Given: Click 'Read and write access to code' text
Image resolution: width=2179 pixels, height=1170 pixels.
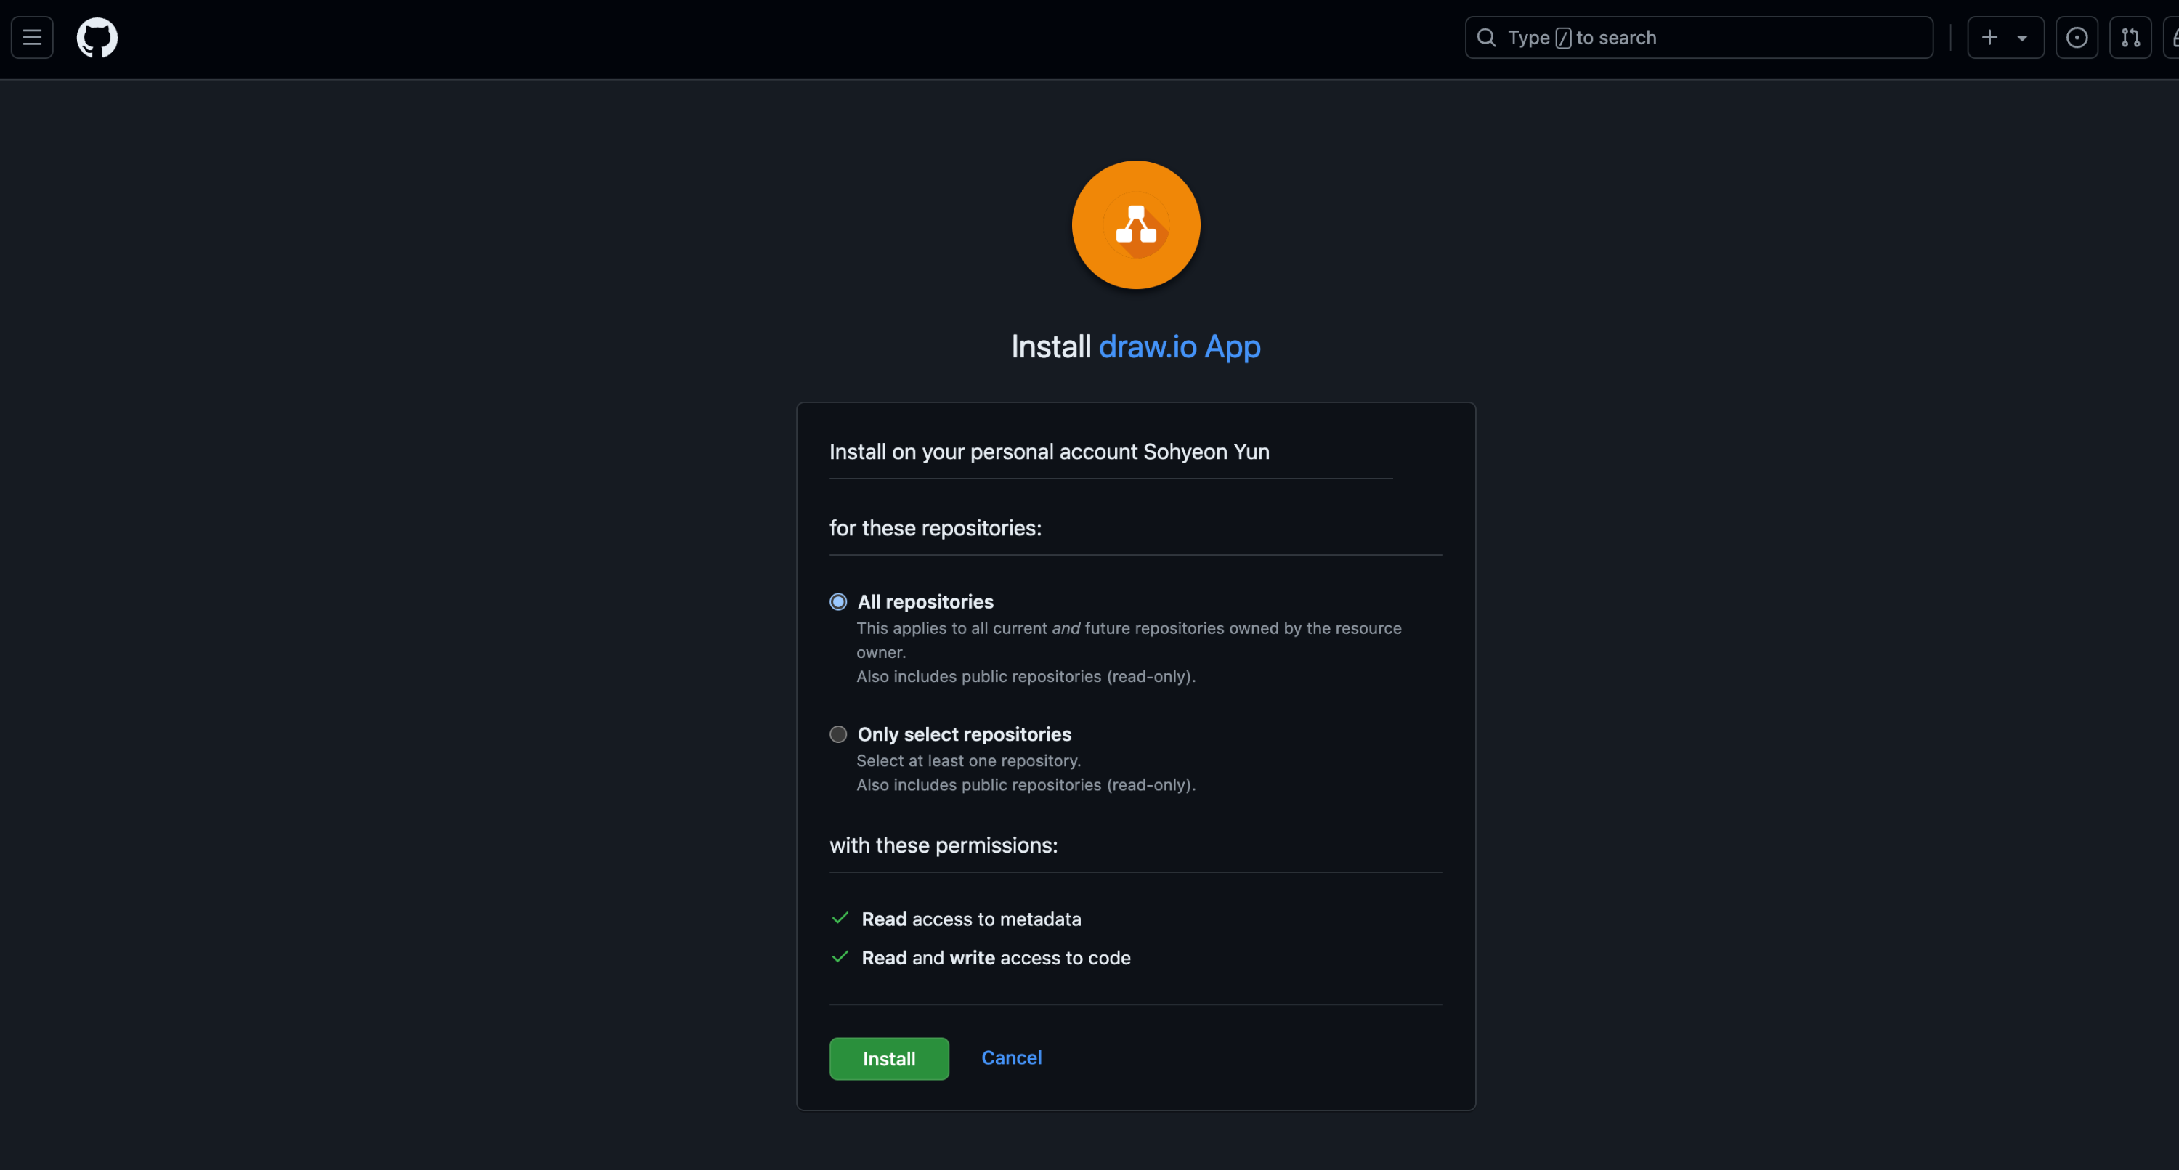Looking at the screenshot, I should point(996,958).
